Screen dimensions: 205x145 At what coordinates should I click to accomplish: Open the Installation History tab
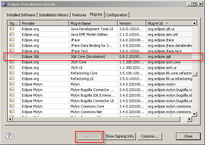[54, 15]
